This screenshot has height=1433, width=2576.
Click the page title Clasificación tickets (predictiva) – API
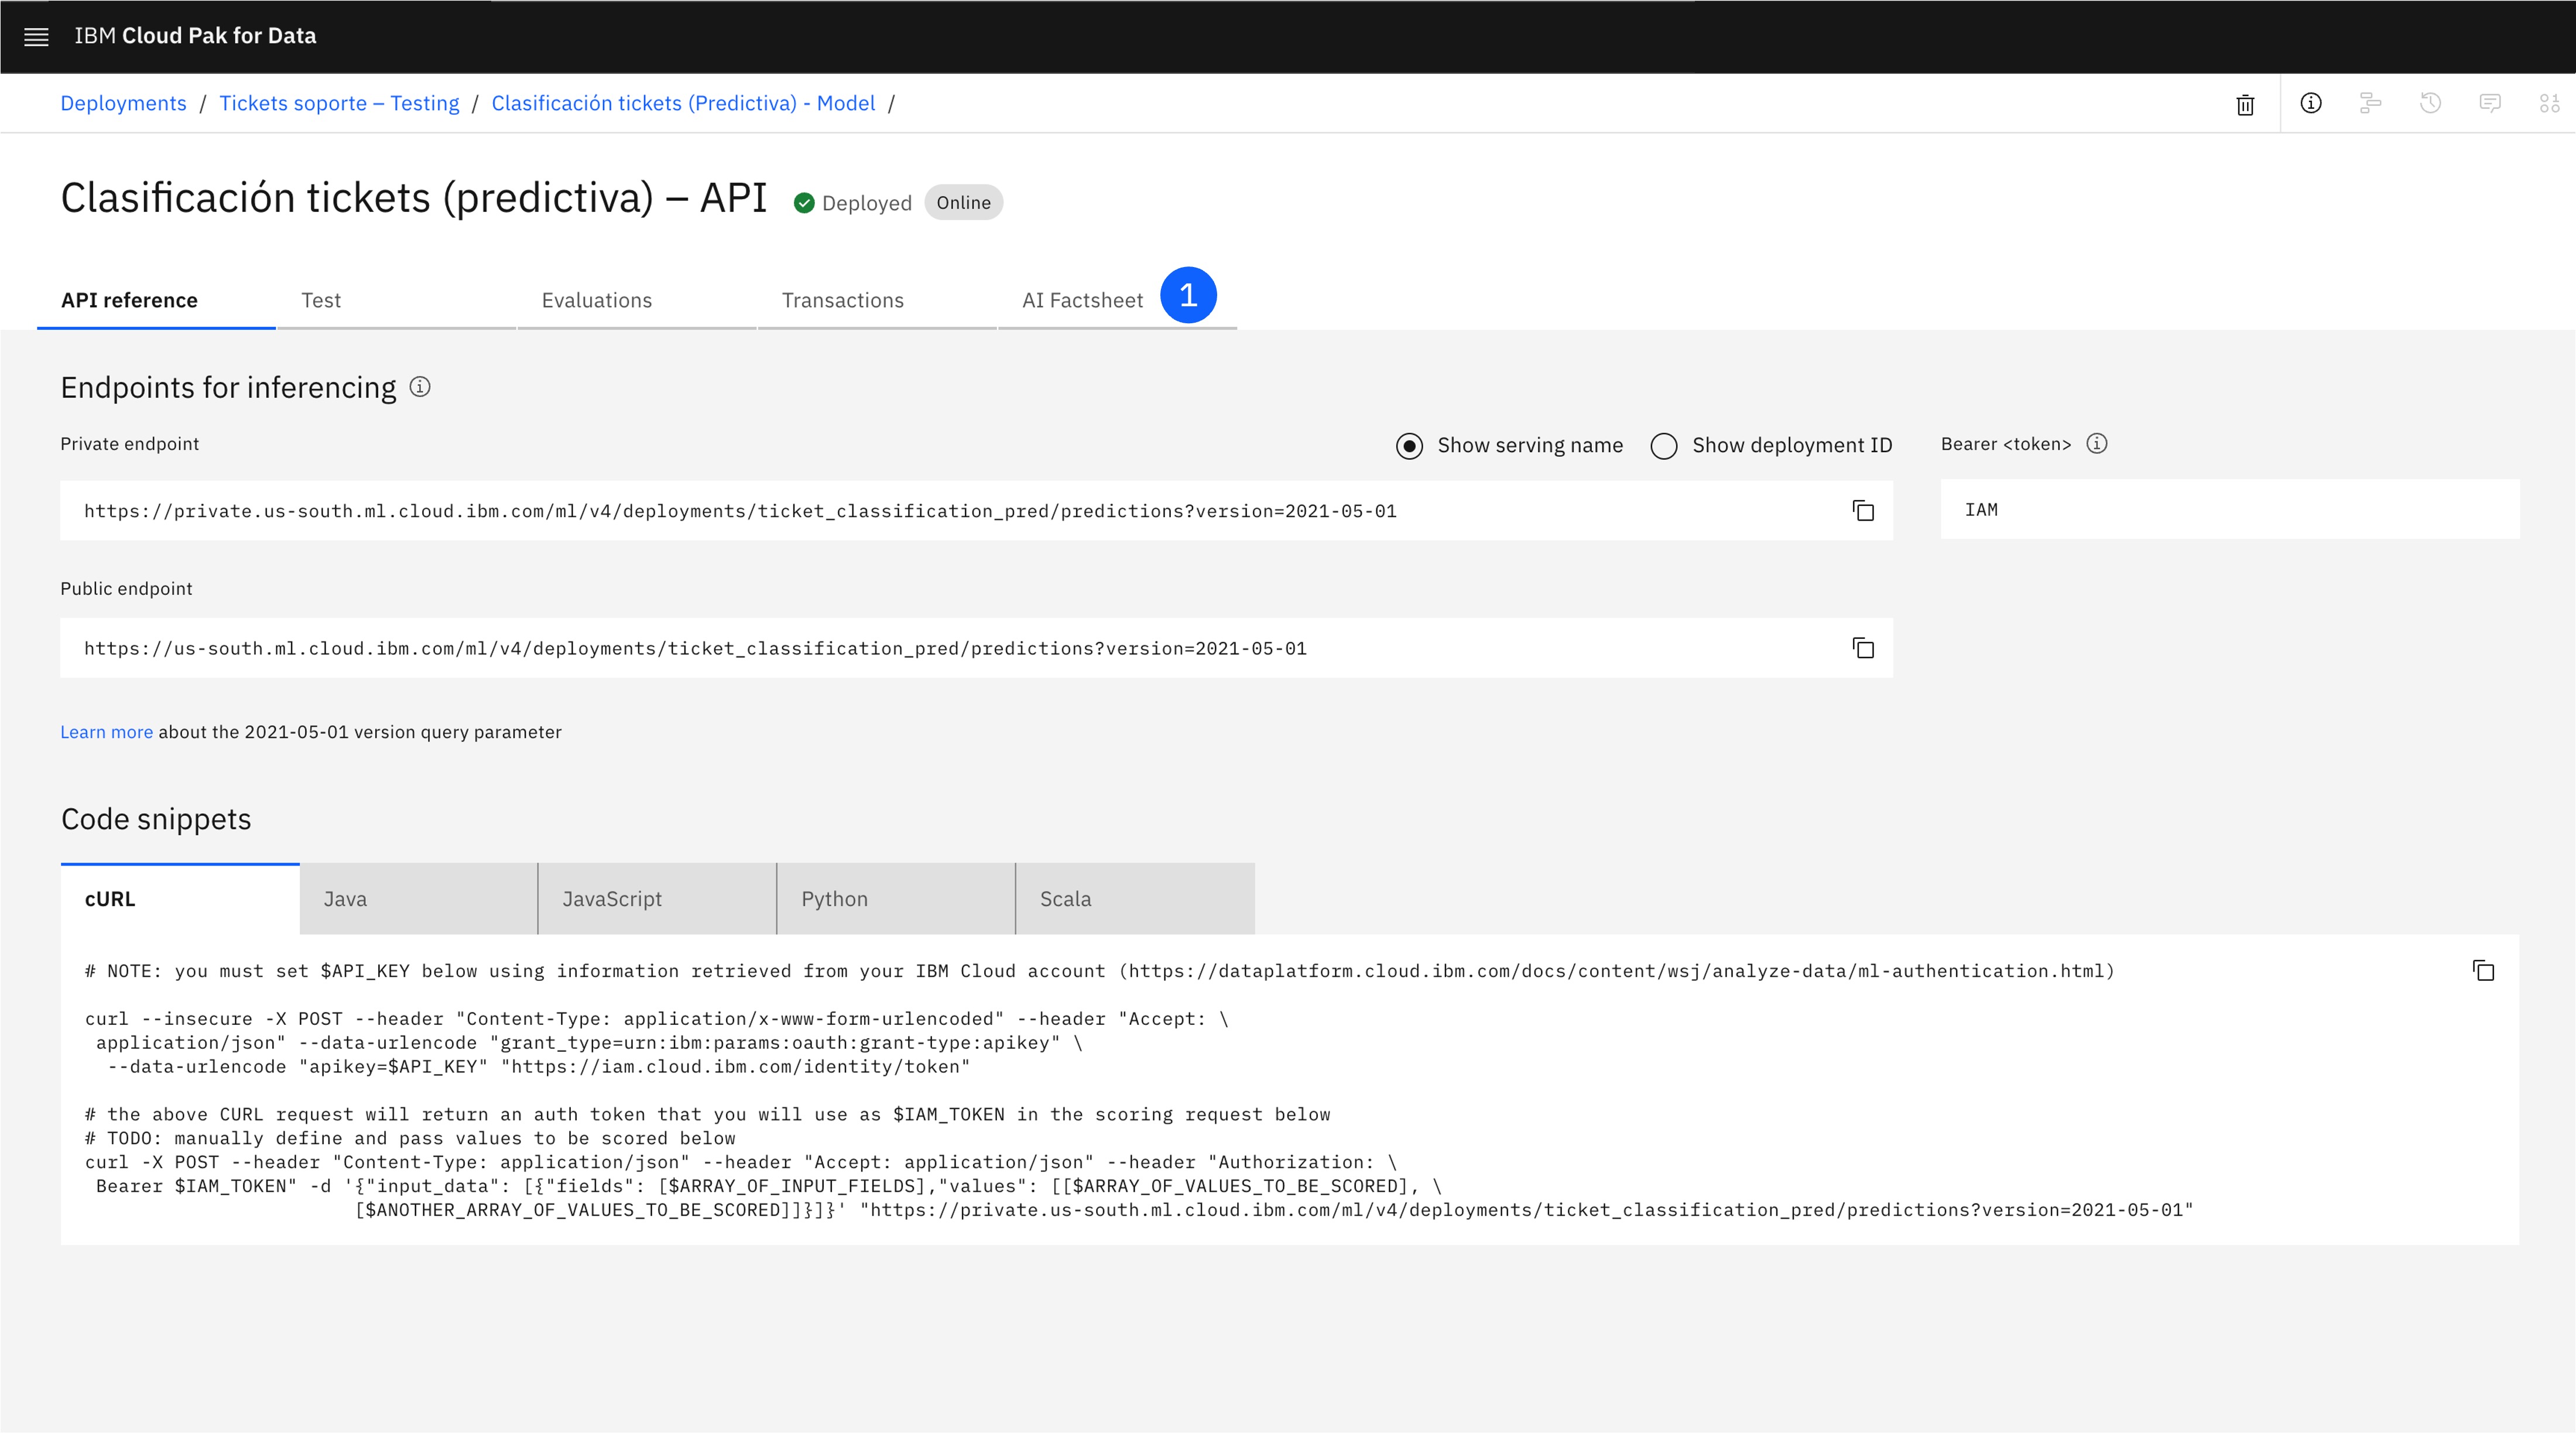(414, 198)
